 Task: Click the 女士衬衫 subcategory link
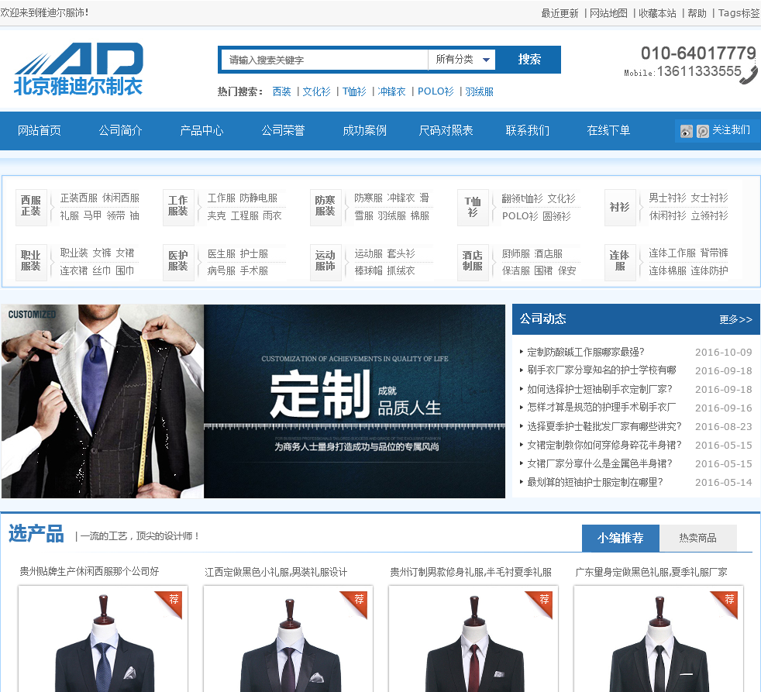710,198
